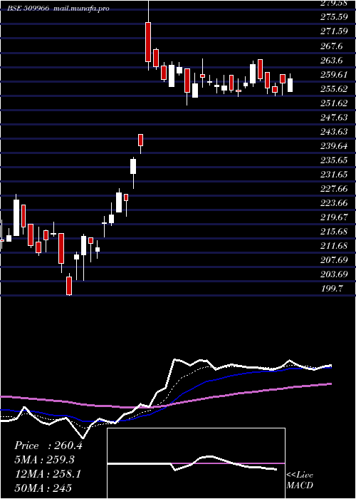Pick the 255.62 axis value
Screen dimensions: 356x499
[x=334, y=88]
